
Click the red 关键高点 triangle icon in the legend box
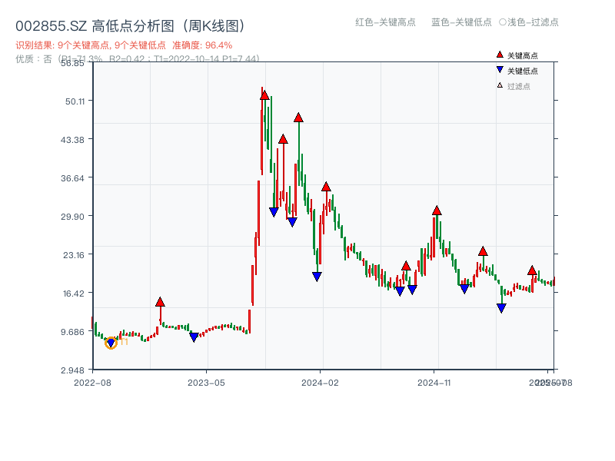(498, 55)
